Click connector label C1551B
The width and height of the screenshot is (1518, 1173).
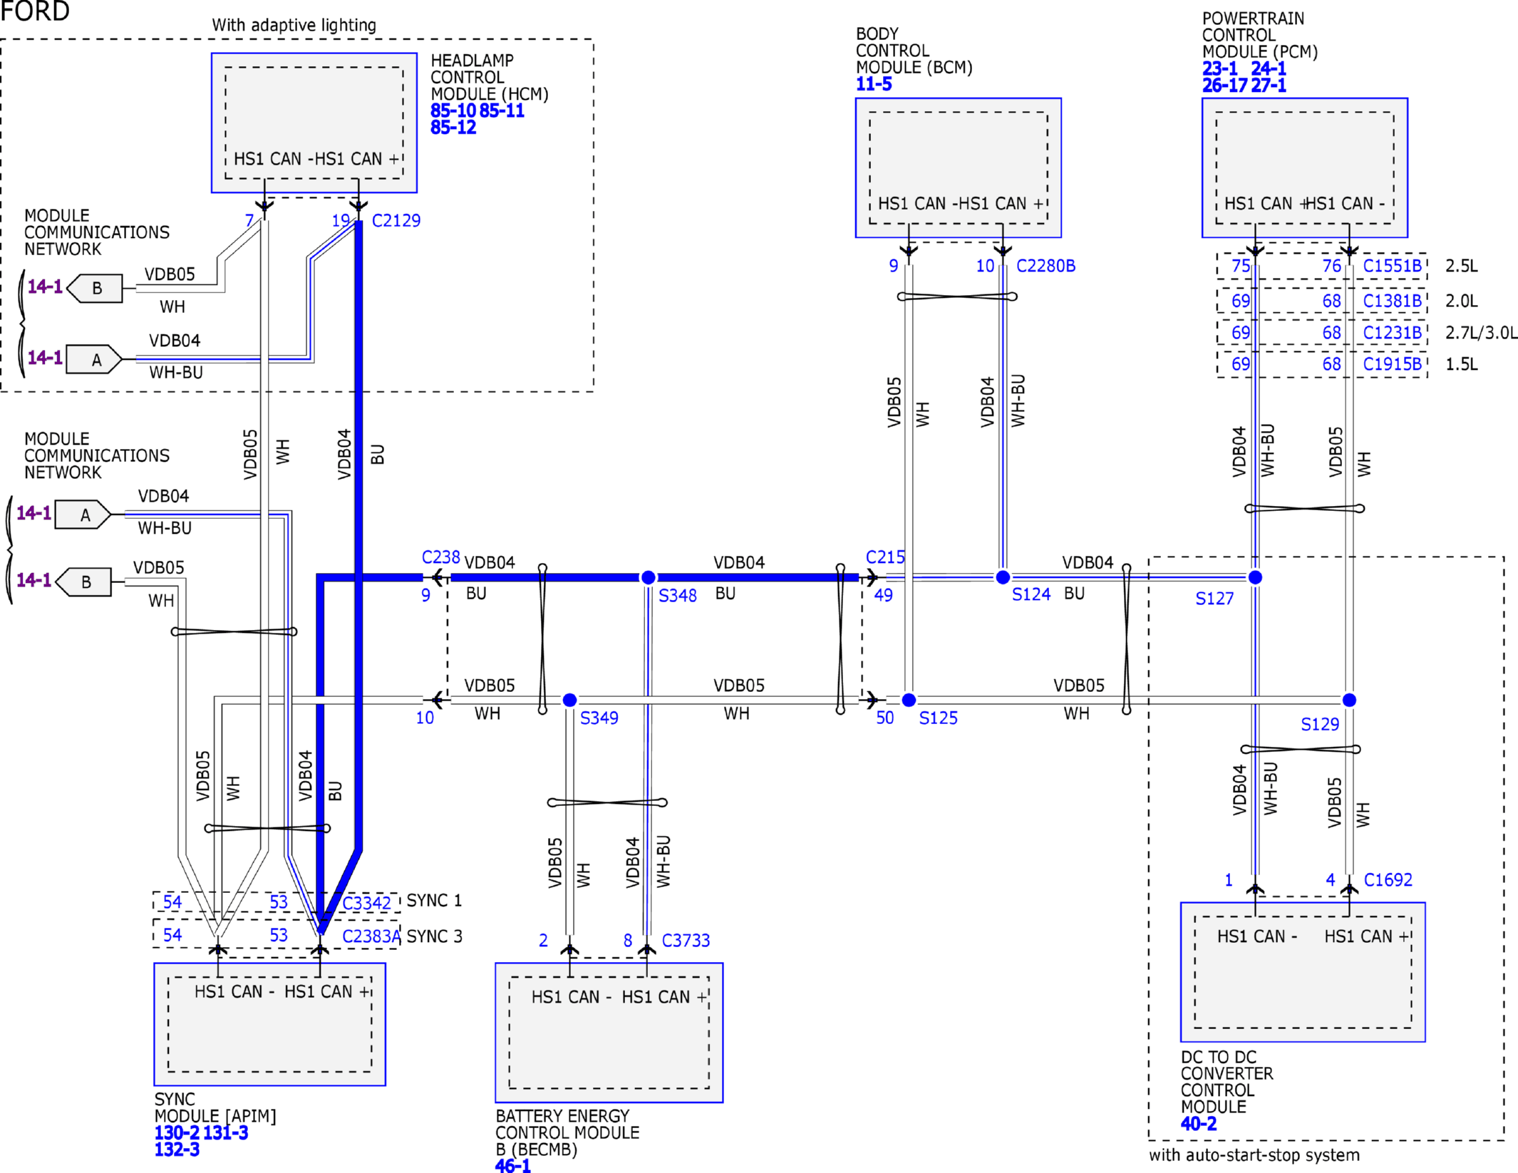coord(1392,266)
